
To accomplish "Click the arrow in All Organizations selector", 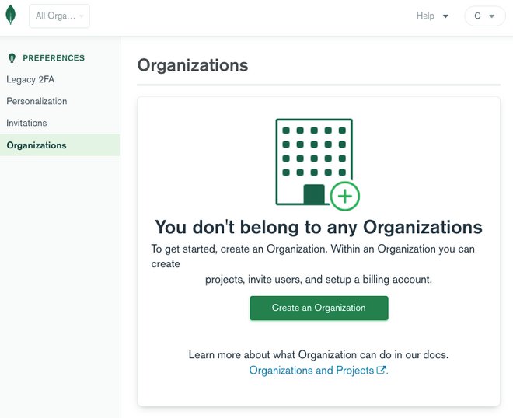I will 81,16.
